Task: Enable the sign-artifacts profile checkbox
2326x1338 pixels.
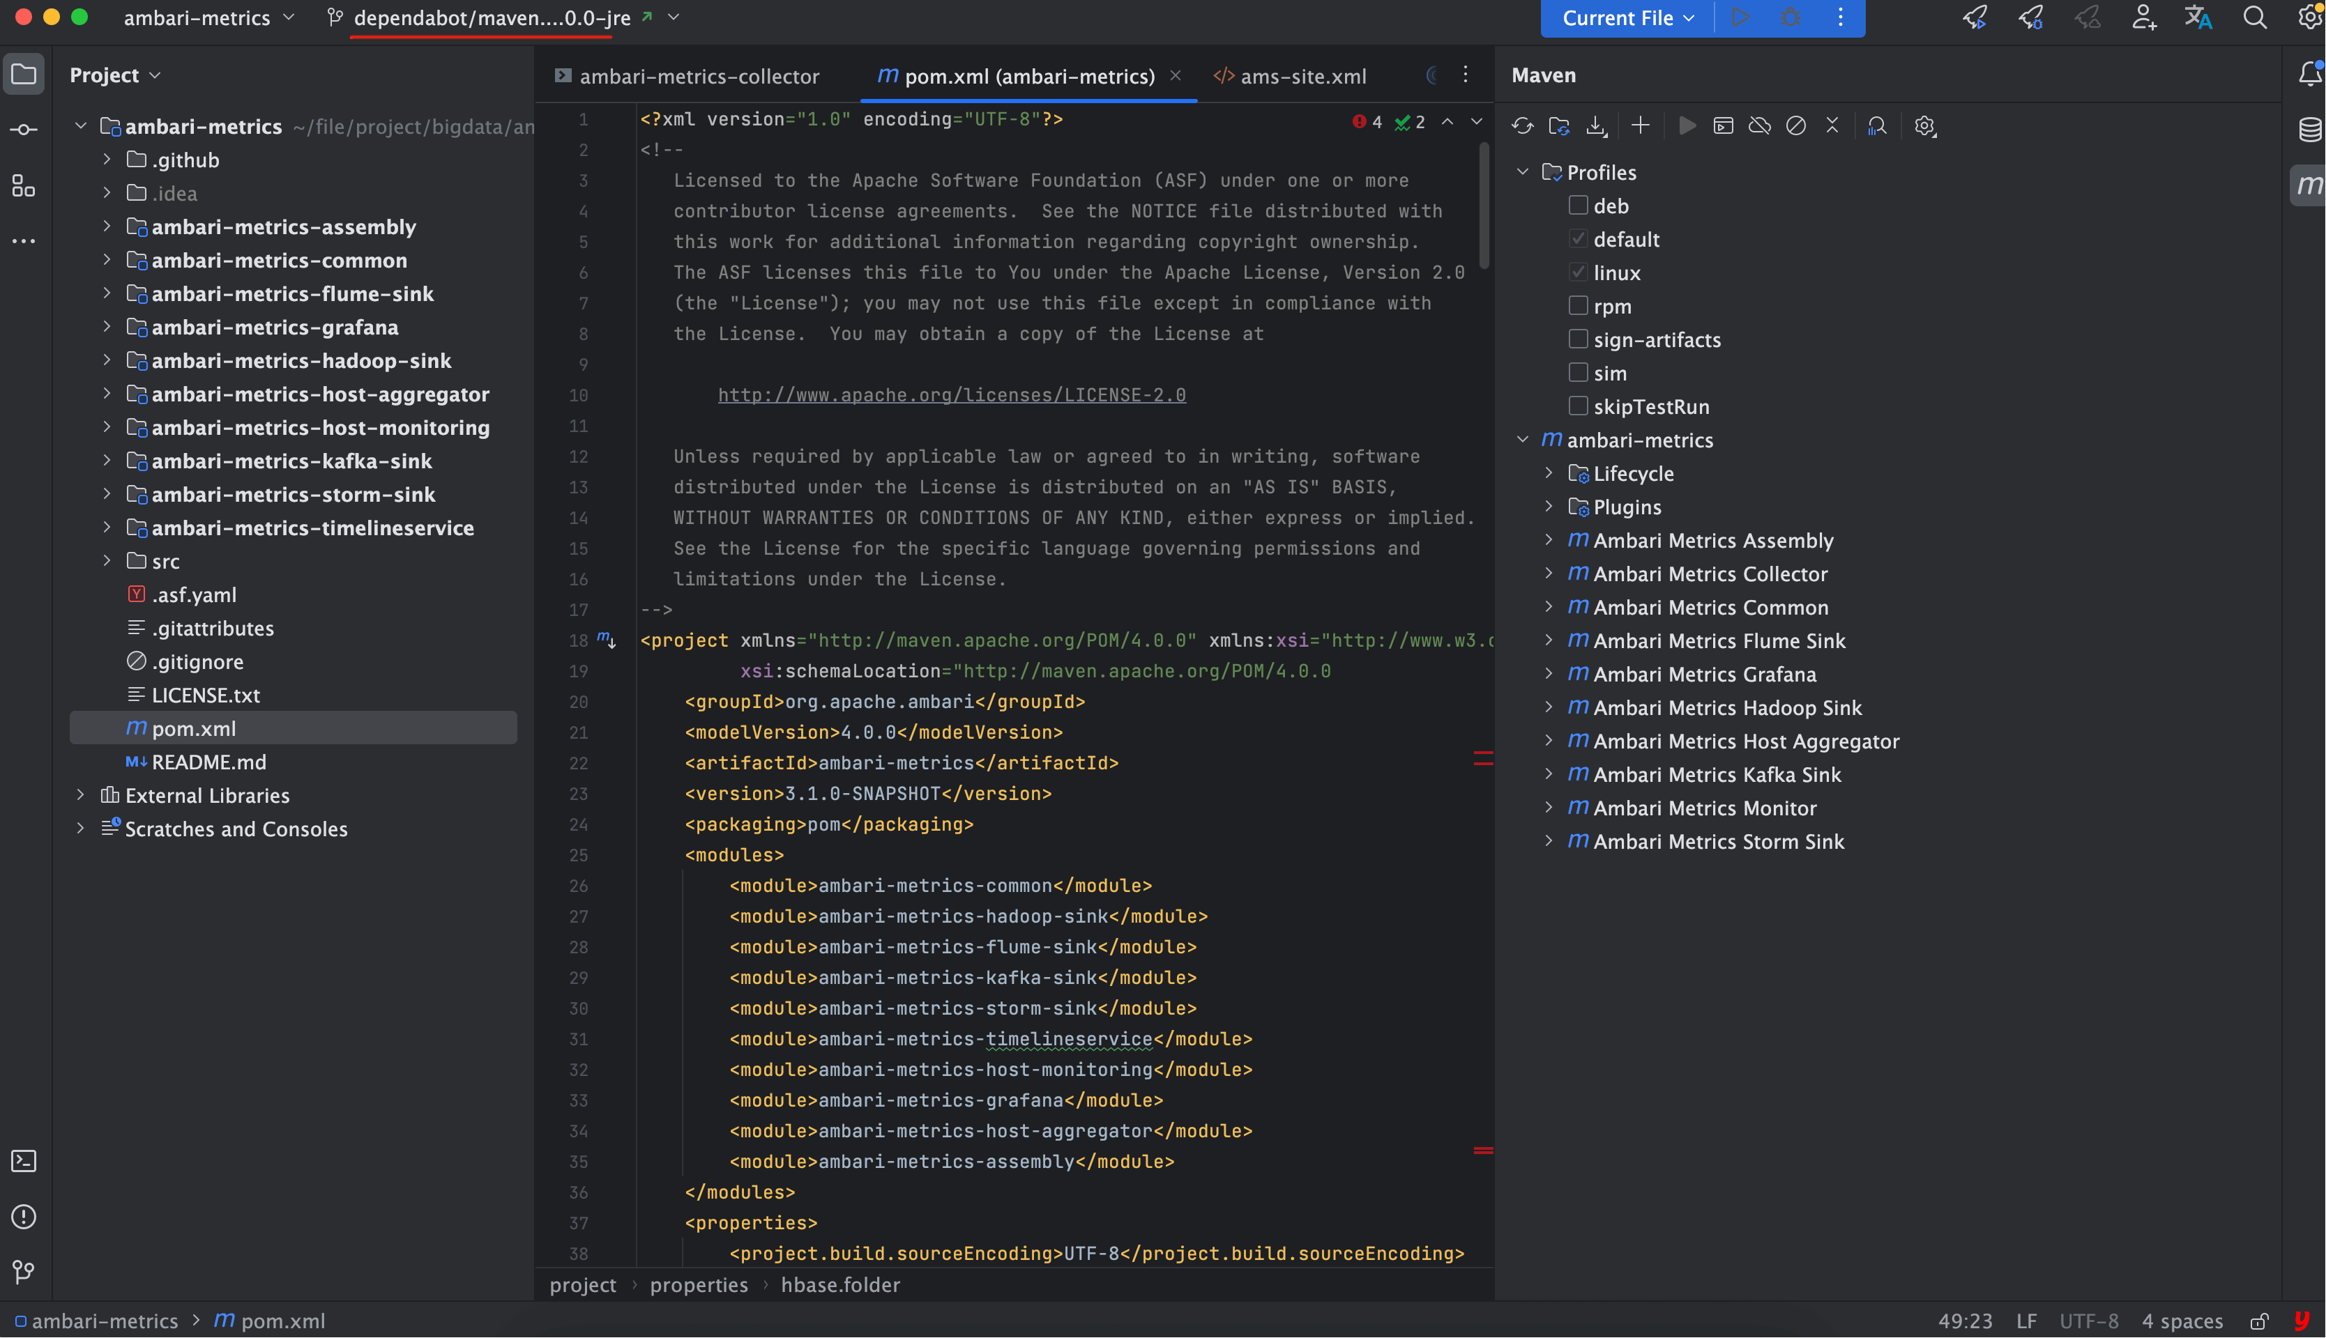Action: pyautogui.click(x=1578, y=339)
